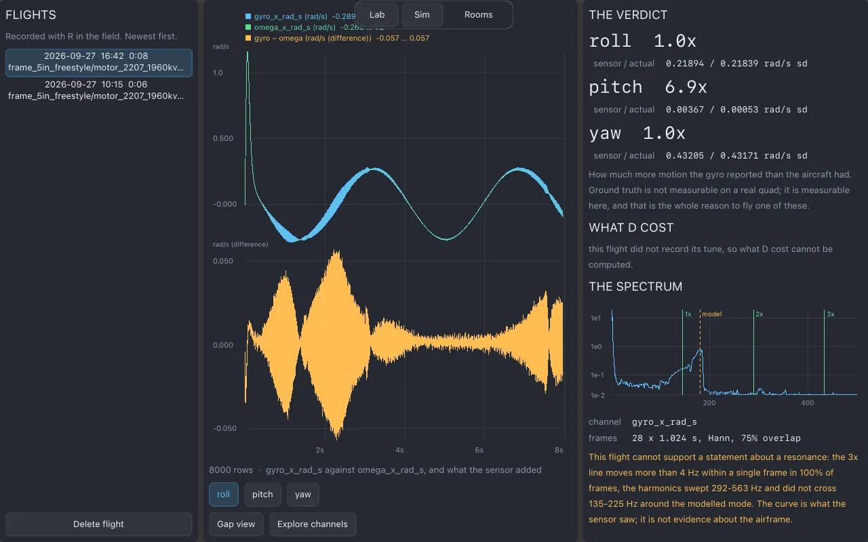Viewport: 868px width, 542px height.
Task: Click the dashed model marker in spectrum
Action: 701,352
